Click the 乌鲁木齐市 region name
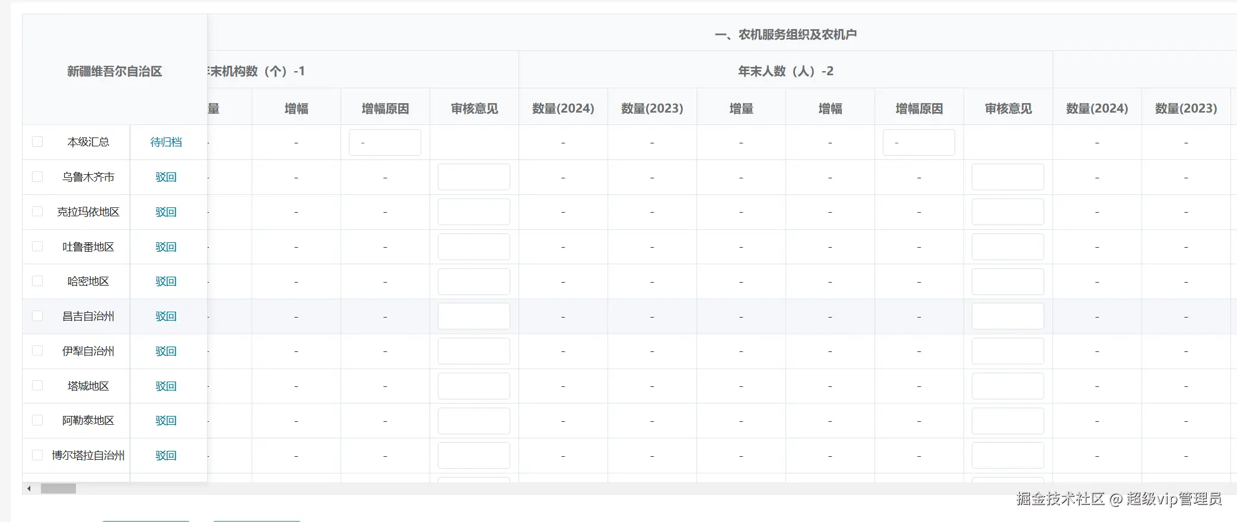The height and width of the screenshot is (522, 1237). (88, 177)
